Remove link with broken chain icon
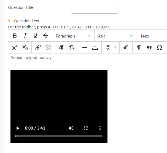Screen dimensions: 167x153 pyautogui.click(x=48, y=47)
